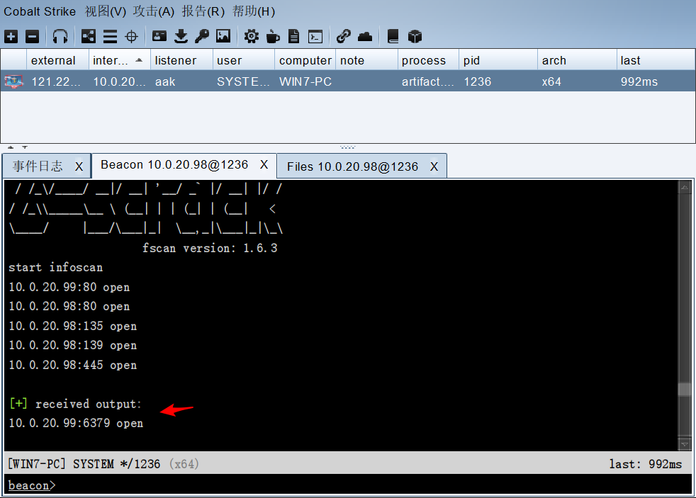The height and width of the screenshot is (498, 696).
Task: Click console scrollbar down arrow
Action: (685, 444)
